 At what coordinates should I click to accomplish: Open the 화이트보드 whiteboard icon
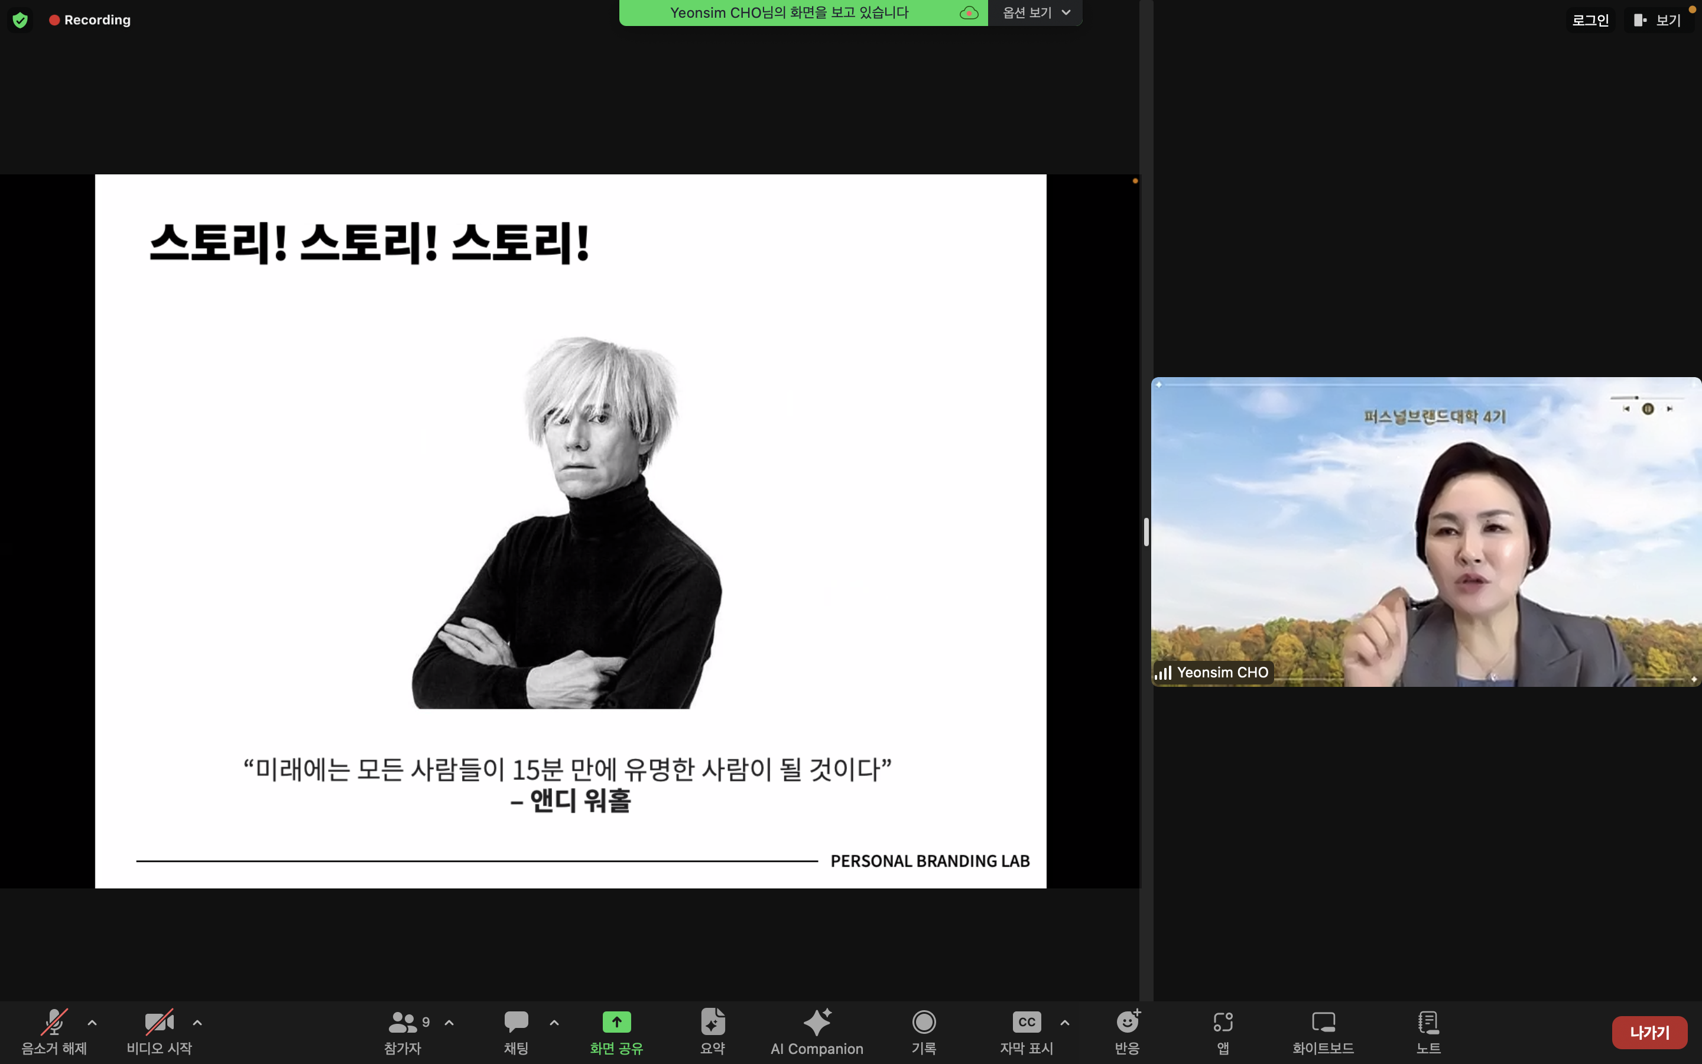[1323, 1023]
